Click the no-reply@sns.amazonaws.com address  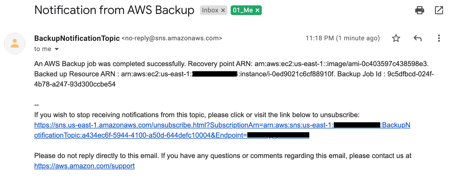pyautogui.click(x=172, y=38)
